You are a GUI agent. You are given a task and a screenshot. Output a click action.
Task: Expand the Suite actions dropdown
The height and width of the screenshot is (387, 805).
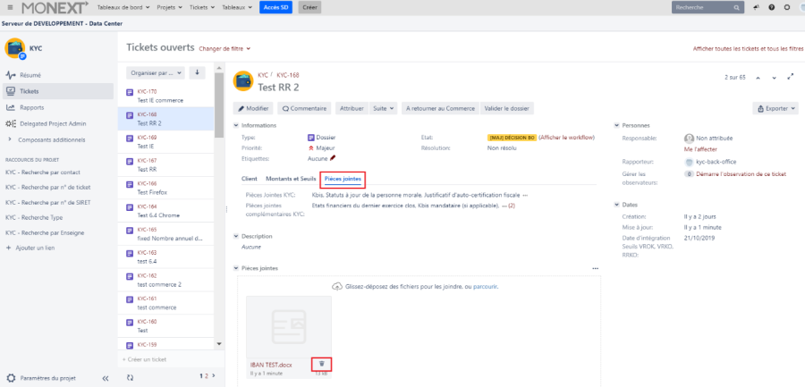383,108
